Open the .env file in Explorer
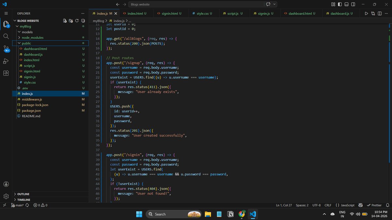The height and width of the screenshot is (220, 392). coord(50,88)
